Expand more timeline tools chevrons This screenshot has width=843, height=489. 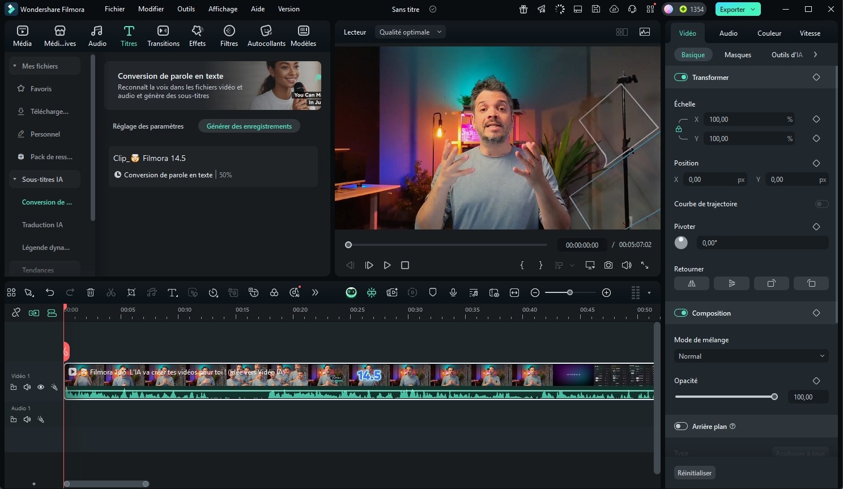315,292
